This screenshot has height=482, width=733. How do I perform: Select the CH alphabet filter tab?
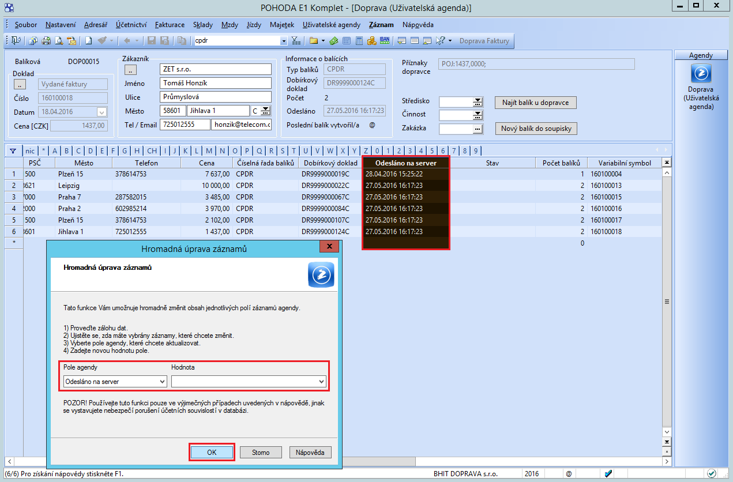pyautogui.click(x=152, y=151)
